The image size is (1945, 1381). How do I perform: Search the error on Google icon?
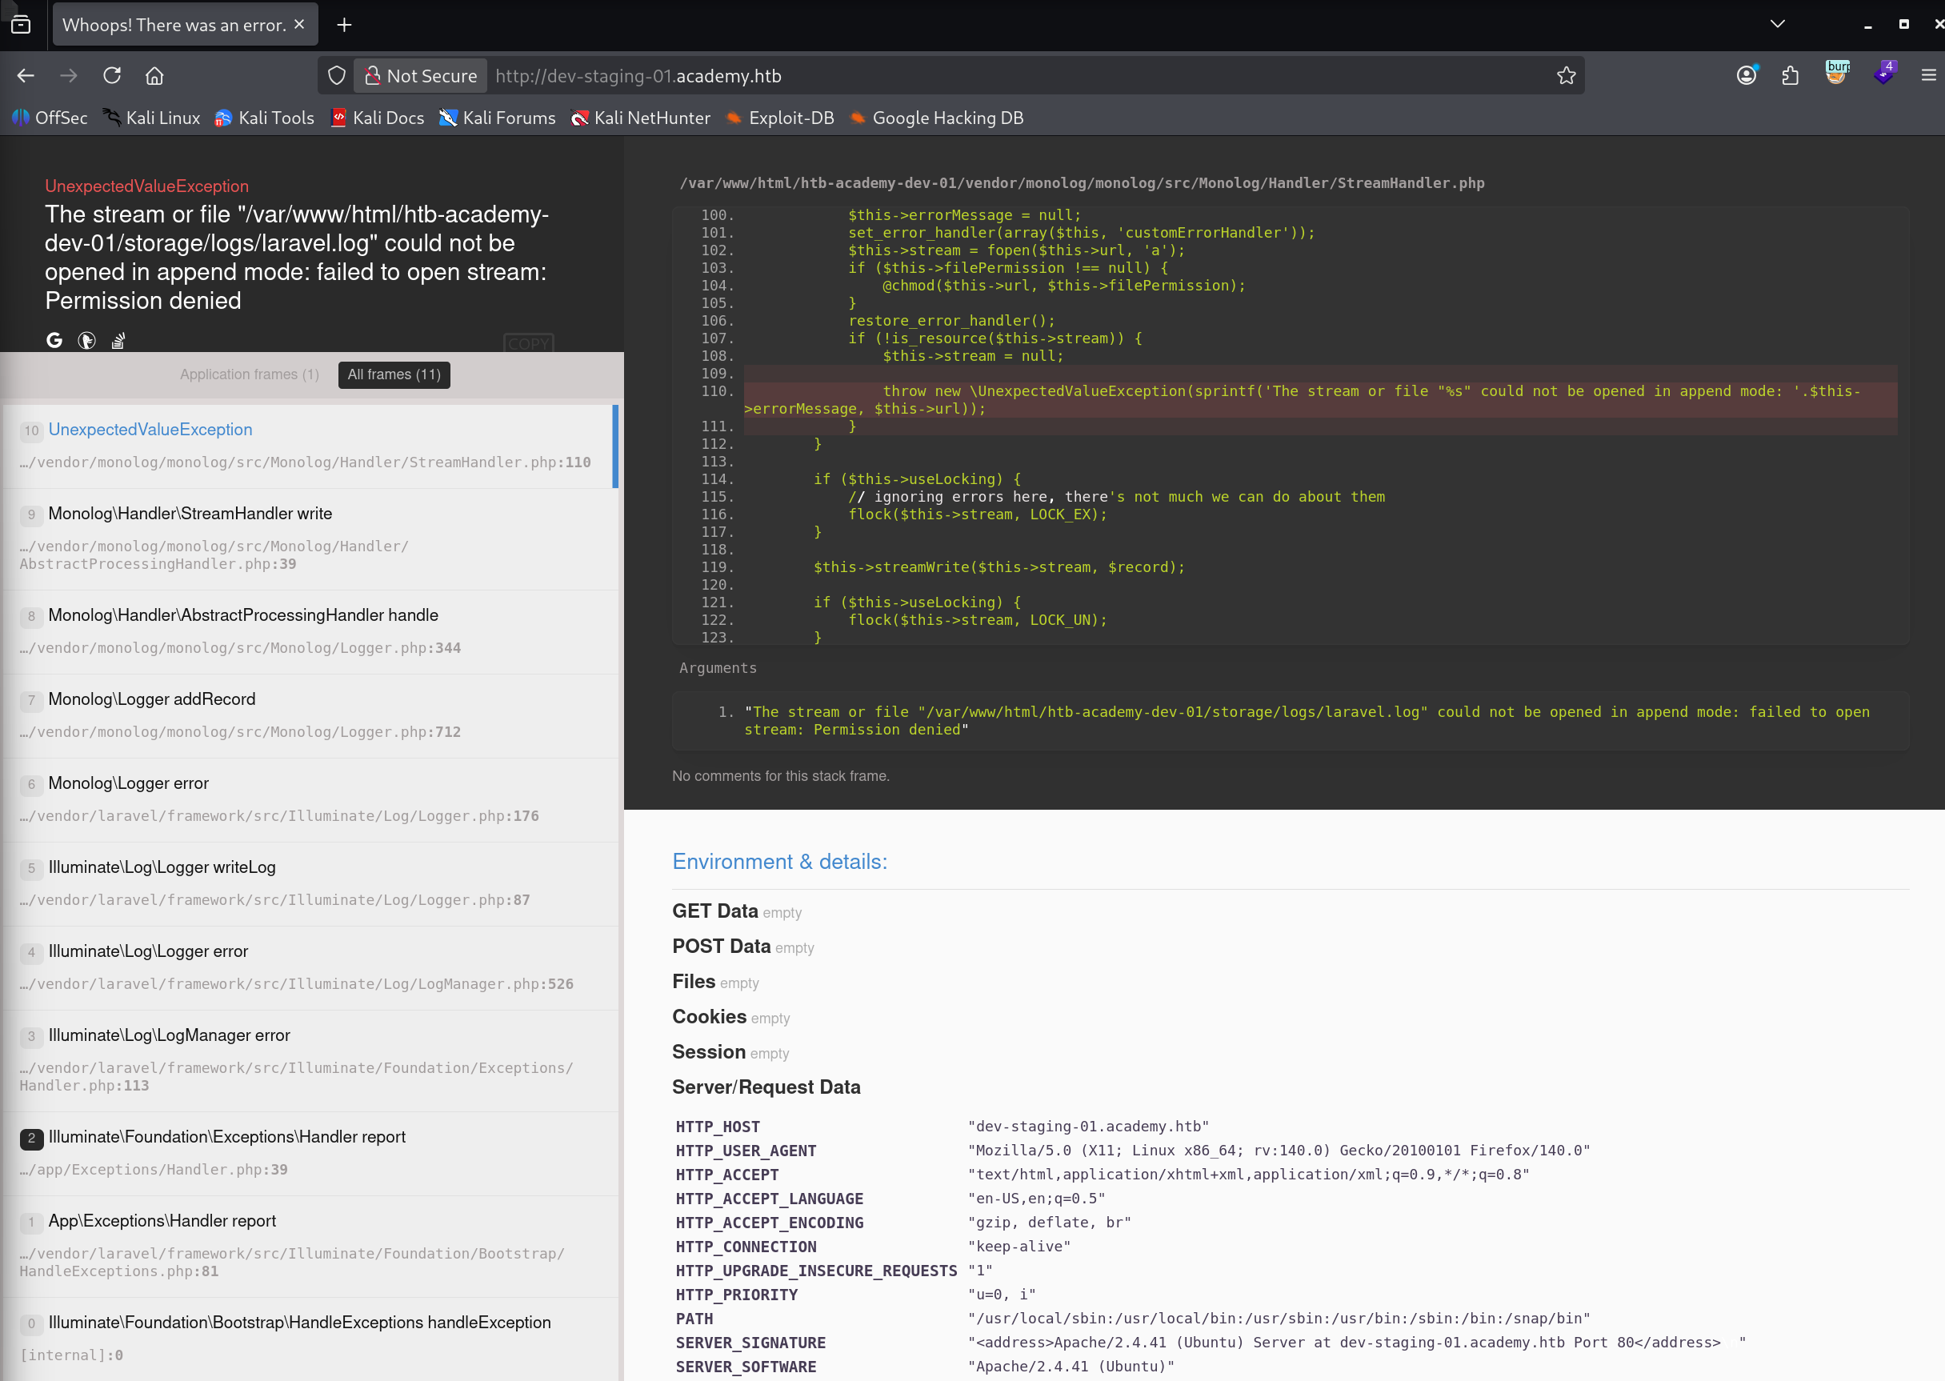[x=54, y=340]
